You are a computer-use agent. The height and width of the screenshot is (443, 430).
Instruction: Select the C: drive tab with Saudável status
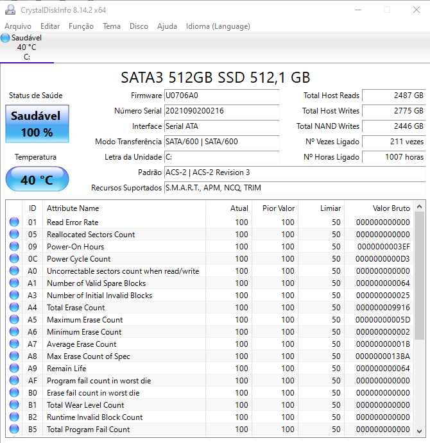click(26, 47)
